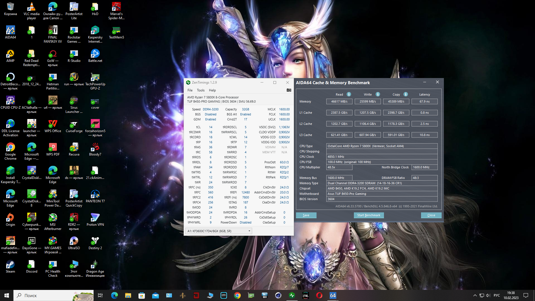Click the Copy info icon in AIDA64

point(405,94)
